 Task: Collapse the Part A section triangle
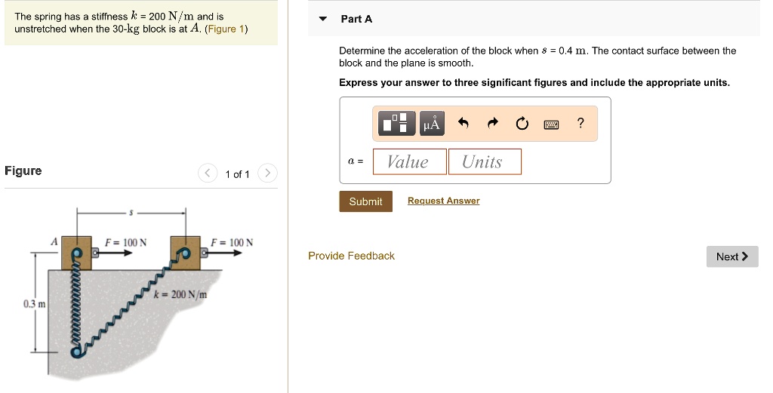[323, 19]
